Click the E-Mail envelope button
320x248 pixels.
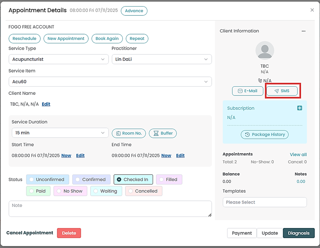coord(247,91)
